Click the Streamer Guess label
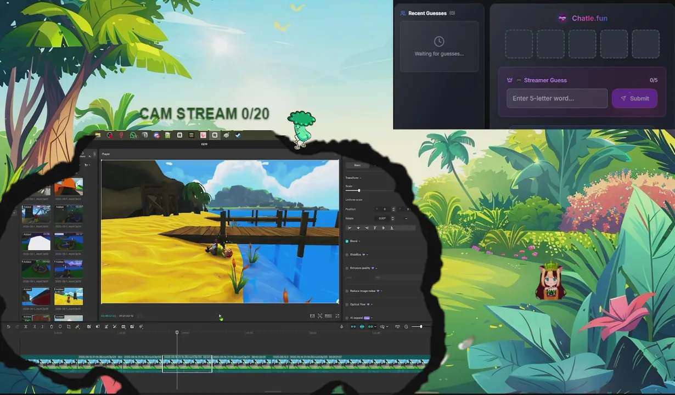This screenshot has width=675, height=395. tap(545, 80)
